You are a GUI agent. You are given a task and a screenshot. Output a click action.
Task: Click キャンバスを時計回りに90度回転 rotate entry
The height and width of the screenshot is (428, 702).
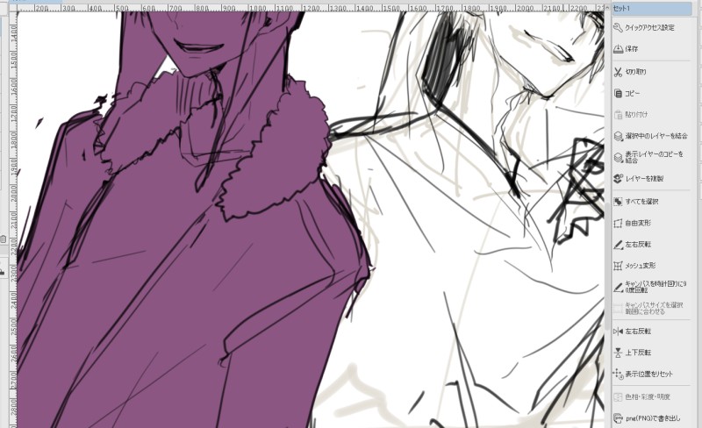(651, 287)
